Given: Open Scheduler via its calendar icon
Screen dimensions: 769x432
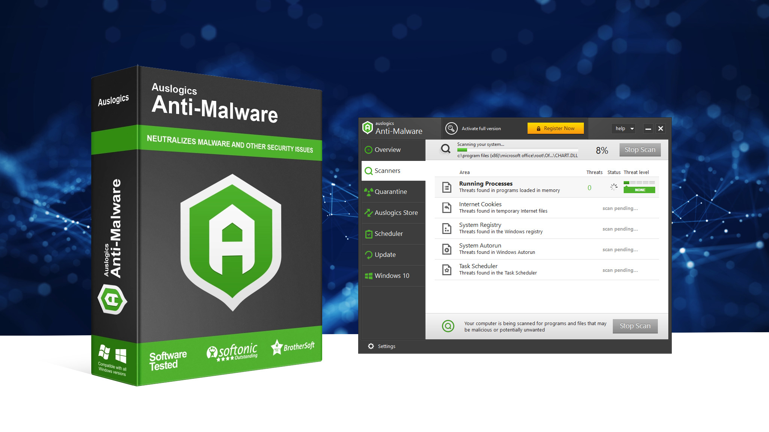Looking at the screenshot, I should [369, 234].
